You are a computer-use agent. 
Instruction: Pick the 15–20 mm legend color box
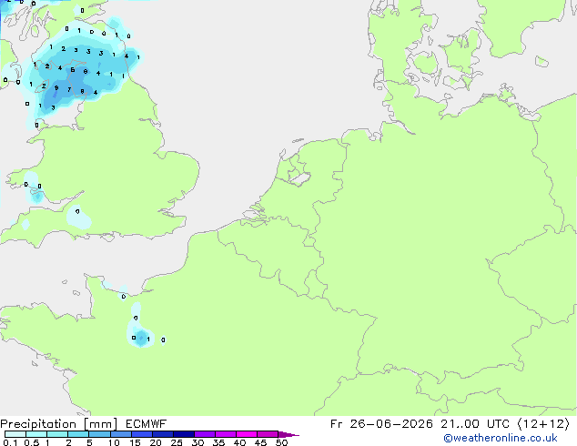click(142, 434)
